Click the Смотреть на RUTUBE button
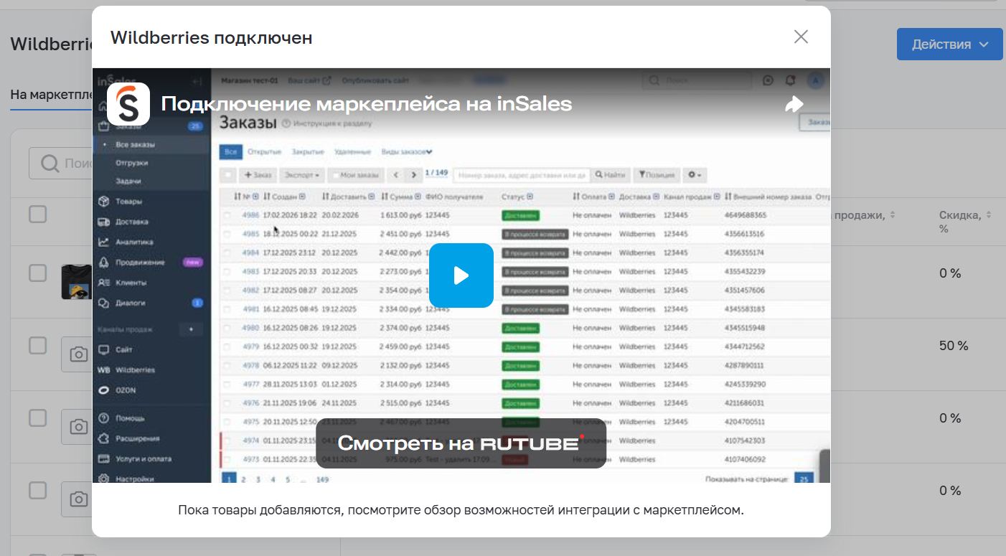Image resolution: width=1006 pixels, height=556 pixels. click(461, 443)
